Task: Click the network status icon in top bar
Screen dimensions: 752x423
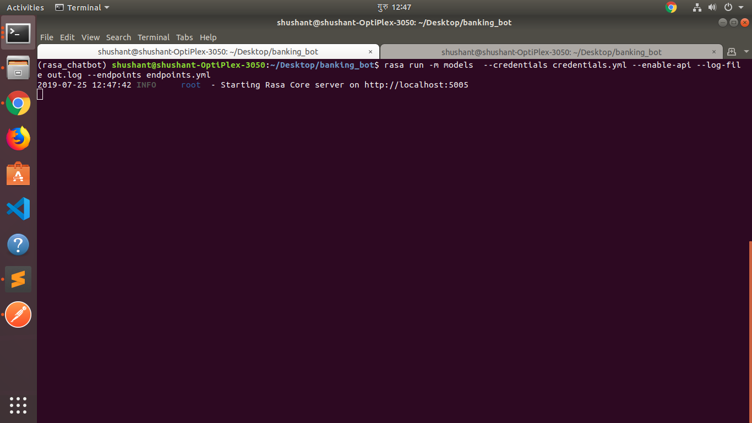Action: 697,7
